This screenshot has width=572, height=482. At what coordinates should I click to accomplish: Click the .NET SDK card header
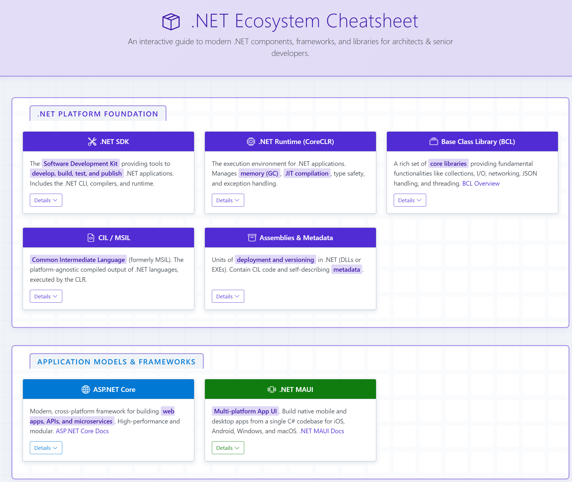108,142
